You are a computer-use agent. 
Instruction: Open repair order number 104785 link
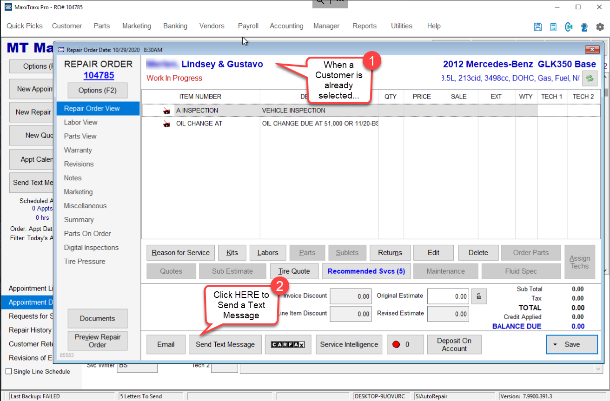point(99,76)
